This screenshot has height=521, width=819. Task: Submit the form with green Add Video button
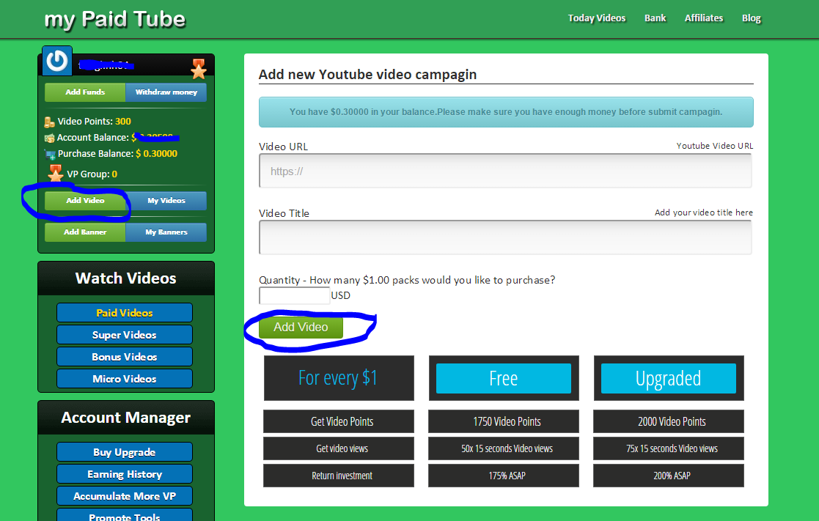pyautogui.click(x=301, y=328)
